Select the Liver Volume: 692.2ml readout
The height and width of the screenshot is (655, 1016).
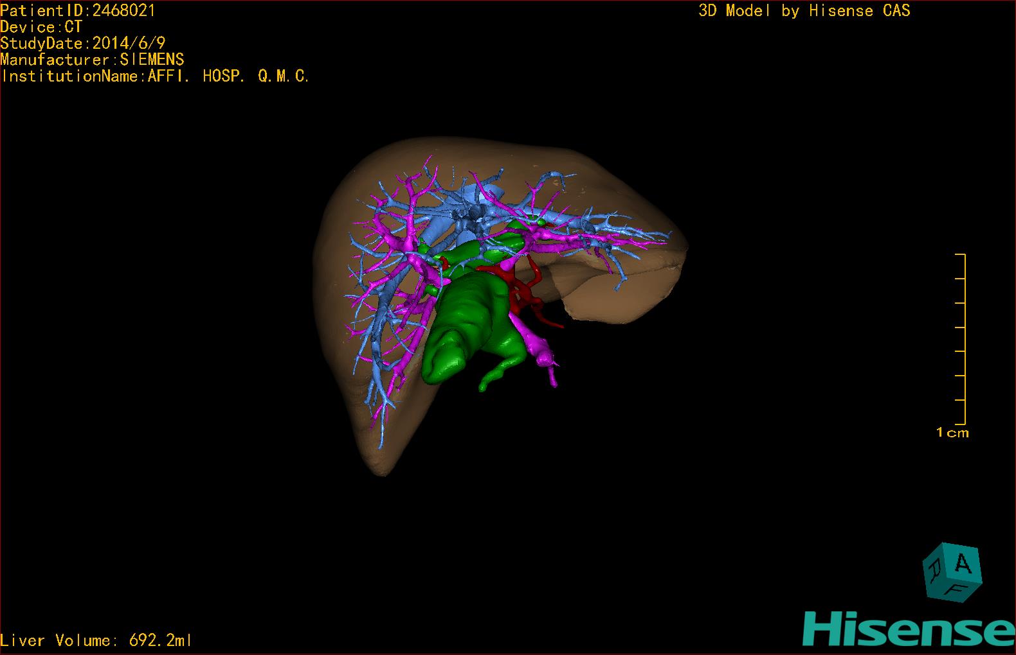[96, 640]
